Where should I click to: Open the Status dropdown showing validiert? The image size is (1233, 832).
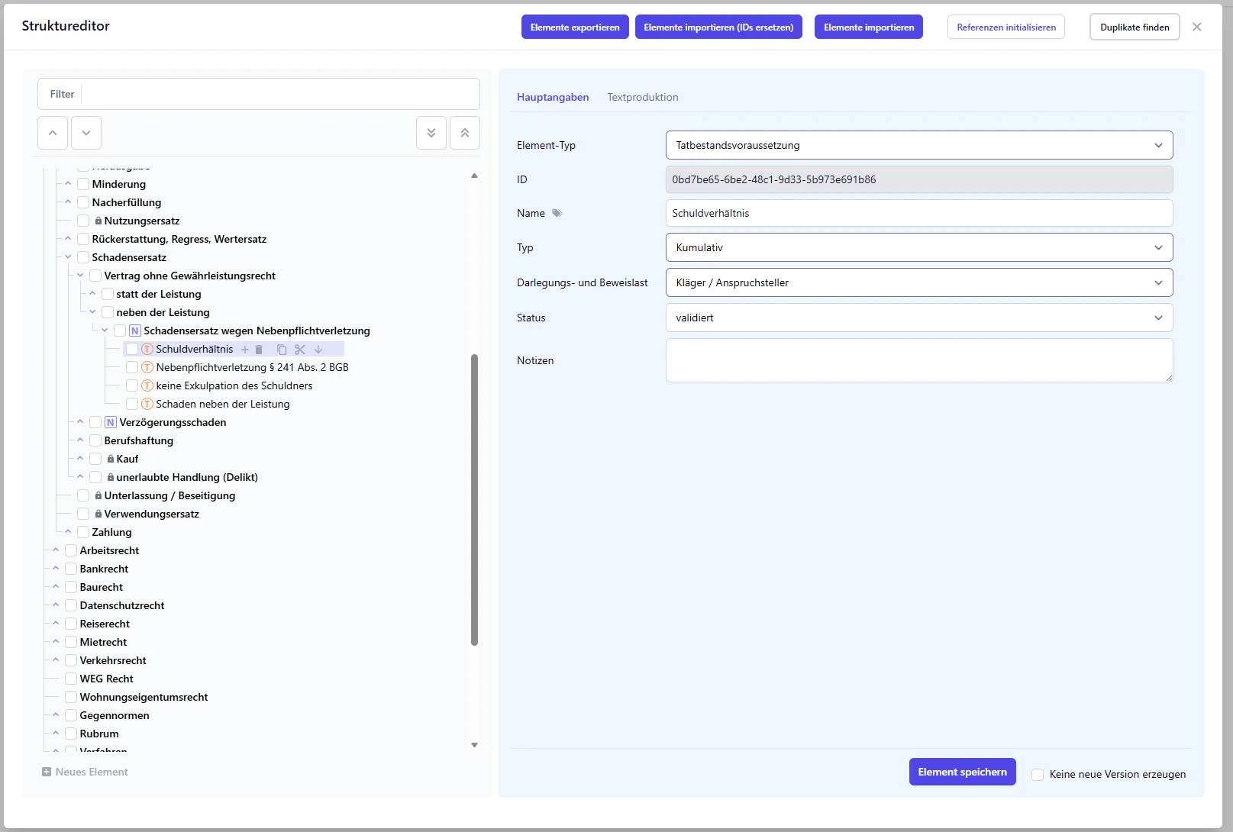coord(919,318)
